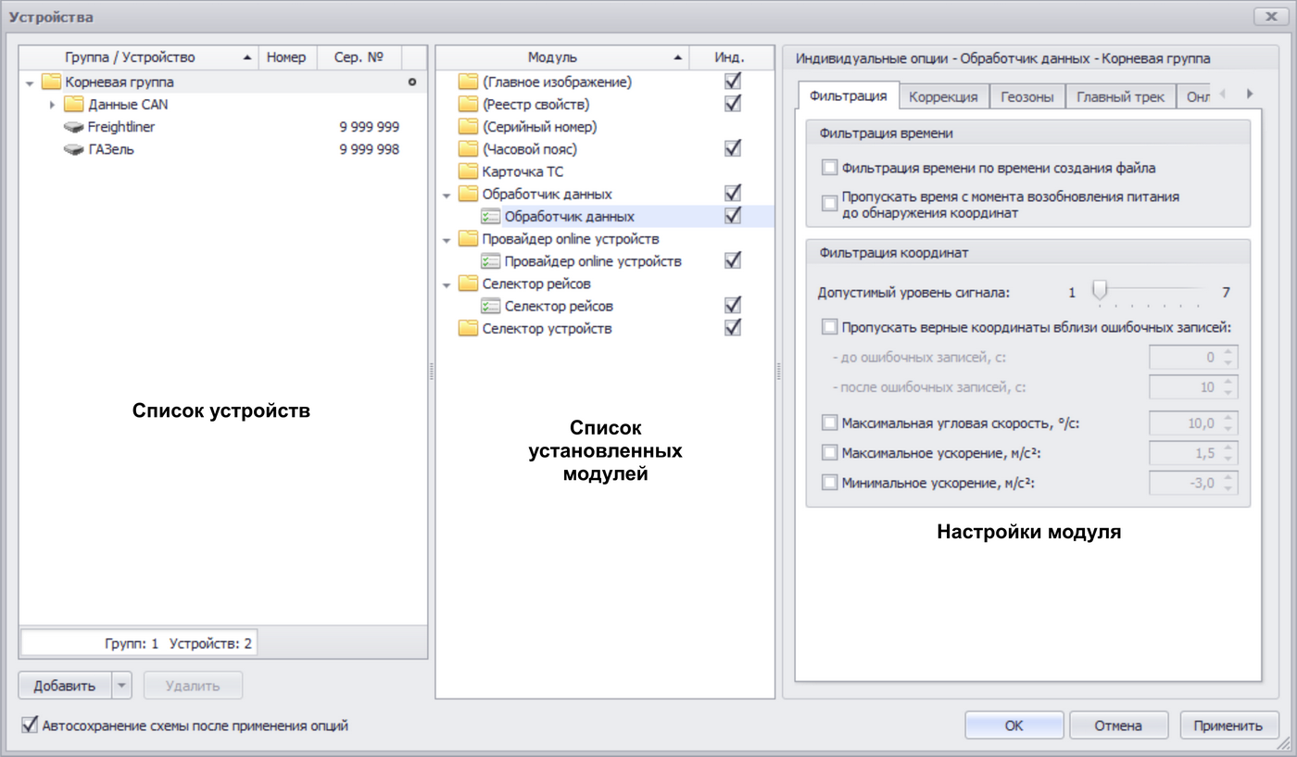Enable Пропускать верные координаты вблизи ошибочных записей
The height and width of the screenshot is (757, 1297).
coord(829,327)
